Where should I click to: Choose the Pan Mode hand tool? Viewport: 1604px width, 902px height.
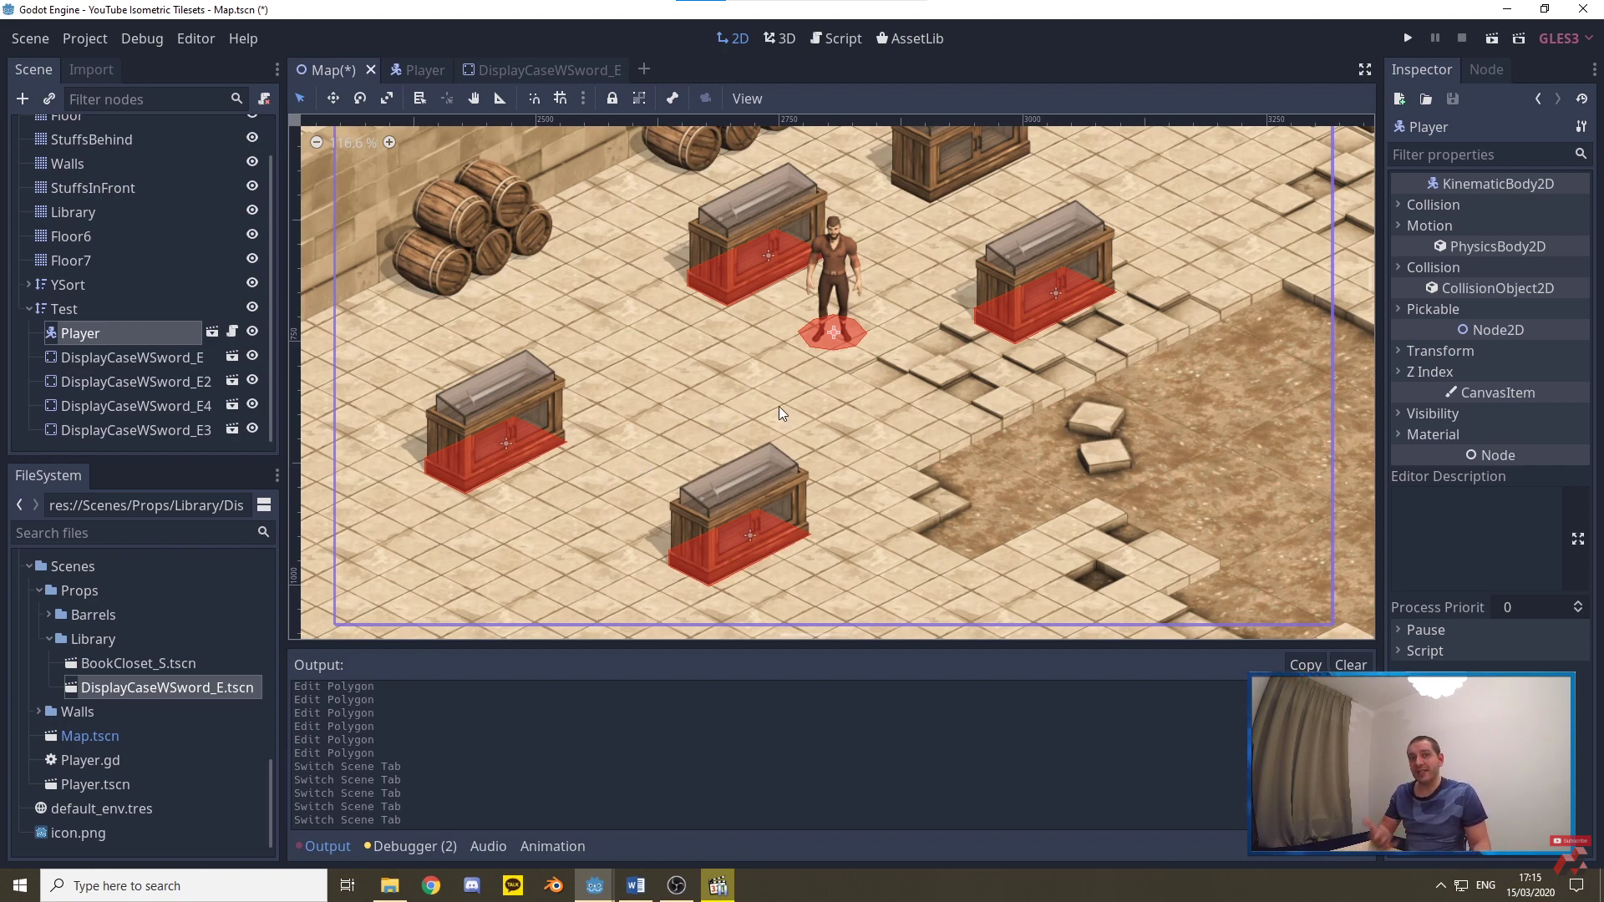[474, 99]
